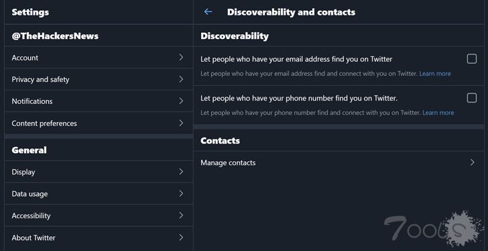Click the chevron next to Accessibility
Screen dimensions: 488x251
pyautogui.click(x=181, y=215)
